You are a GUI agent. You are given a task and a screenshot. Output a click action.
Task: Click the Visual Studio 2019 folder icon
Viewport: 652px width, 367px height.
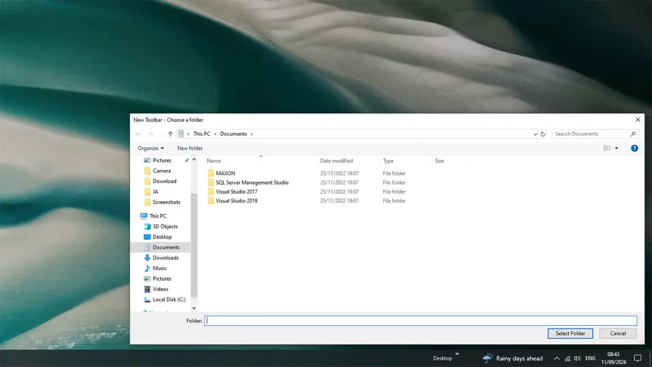[x=211, y=201]
